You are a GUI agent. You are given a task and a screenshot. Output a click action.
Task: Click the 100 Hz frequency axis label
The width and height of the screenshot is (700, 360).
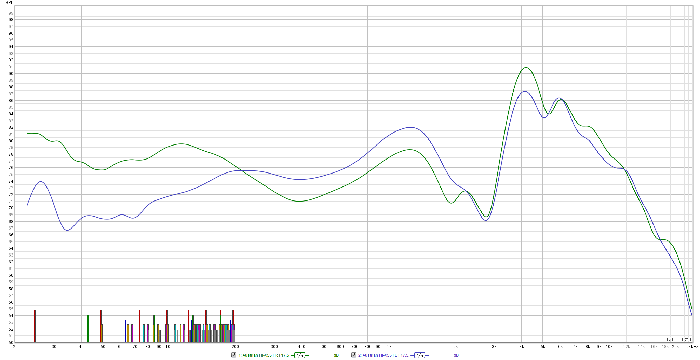tap(169, 347)
